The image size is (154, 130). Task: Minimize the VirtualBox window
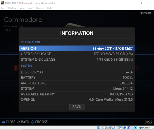tap(132, 3)
